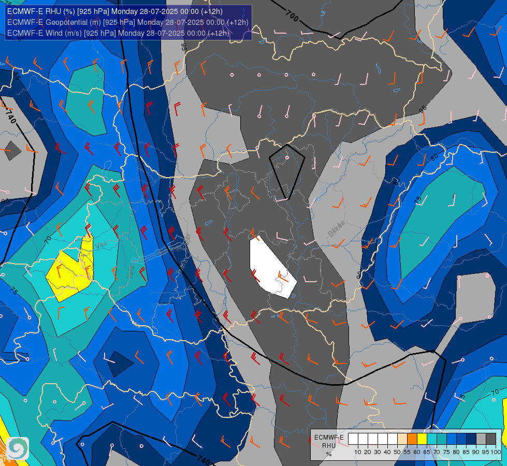This screenshot has width=507, height=466.
Task: Click legend tick value 100
Action: [x=496, y=452]
